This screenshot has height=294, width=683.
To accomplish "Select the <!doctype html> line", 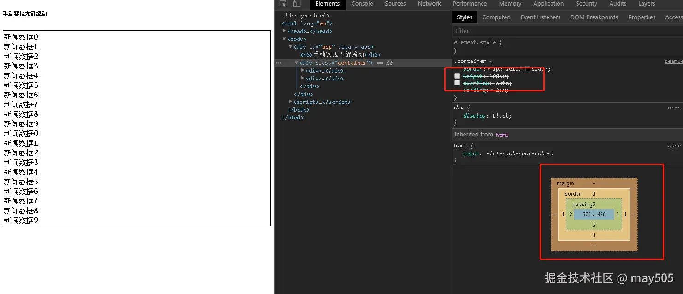I will click(306, 16).
